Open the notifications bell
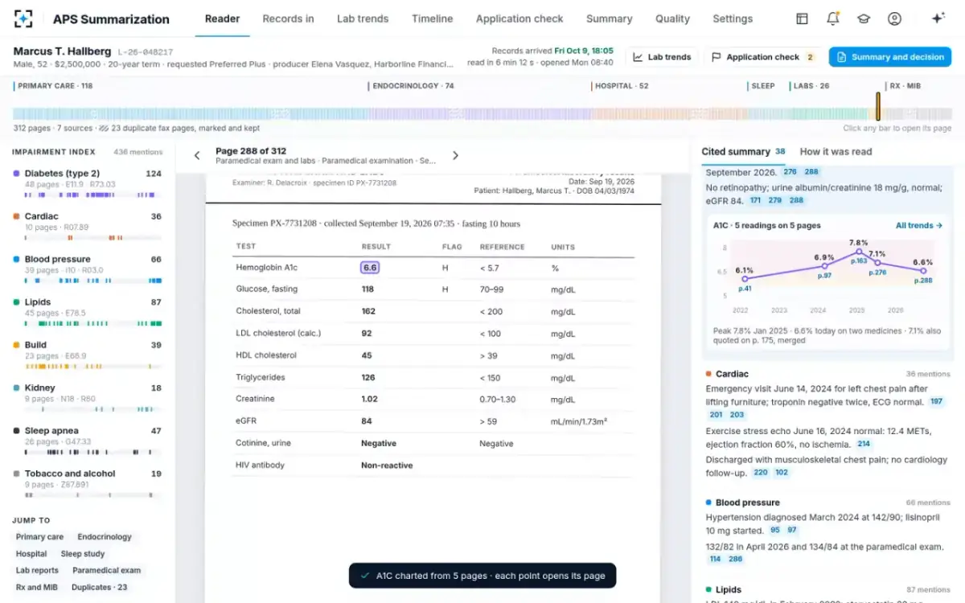Screen dimensions: 965x603 pos(833,18)
